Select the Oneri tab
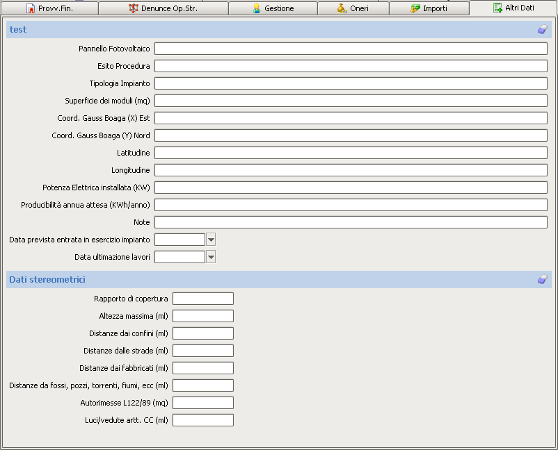 (x=353, y=8)
